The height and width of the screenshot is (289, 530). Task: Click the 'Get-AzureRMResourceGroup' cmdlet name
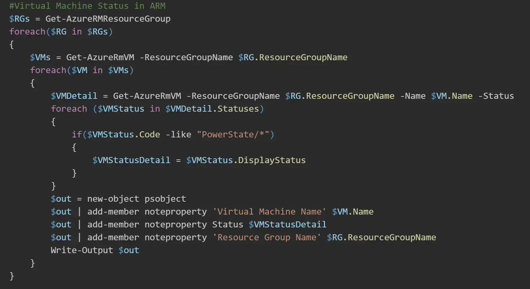[108, 19]
